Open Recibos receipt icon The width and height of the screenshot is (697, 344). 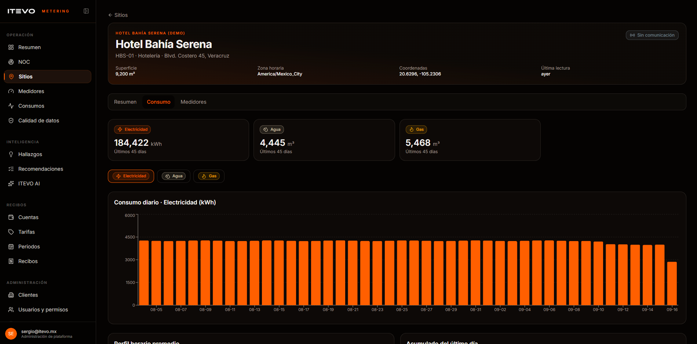pos(11,261)
